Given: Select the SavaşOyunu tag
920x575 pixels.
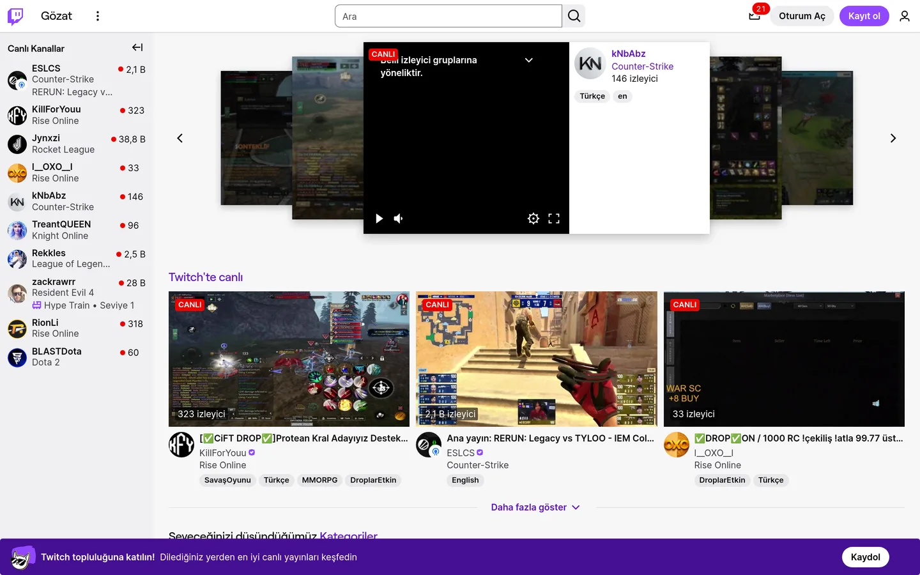Looking at the screenshot, I should (x=227, y=480).
